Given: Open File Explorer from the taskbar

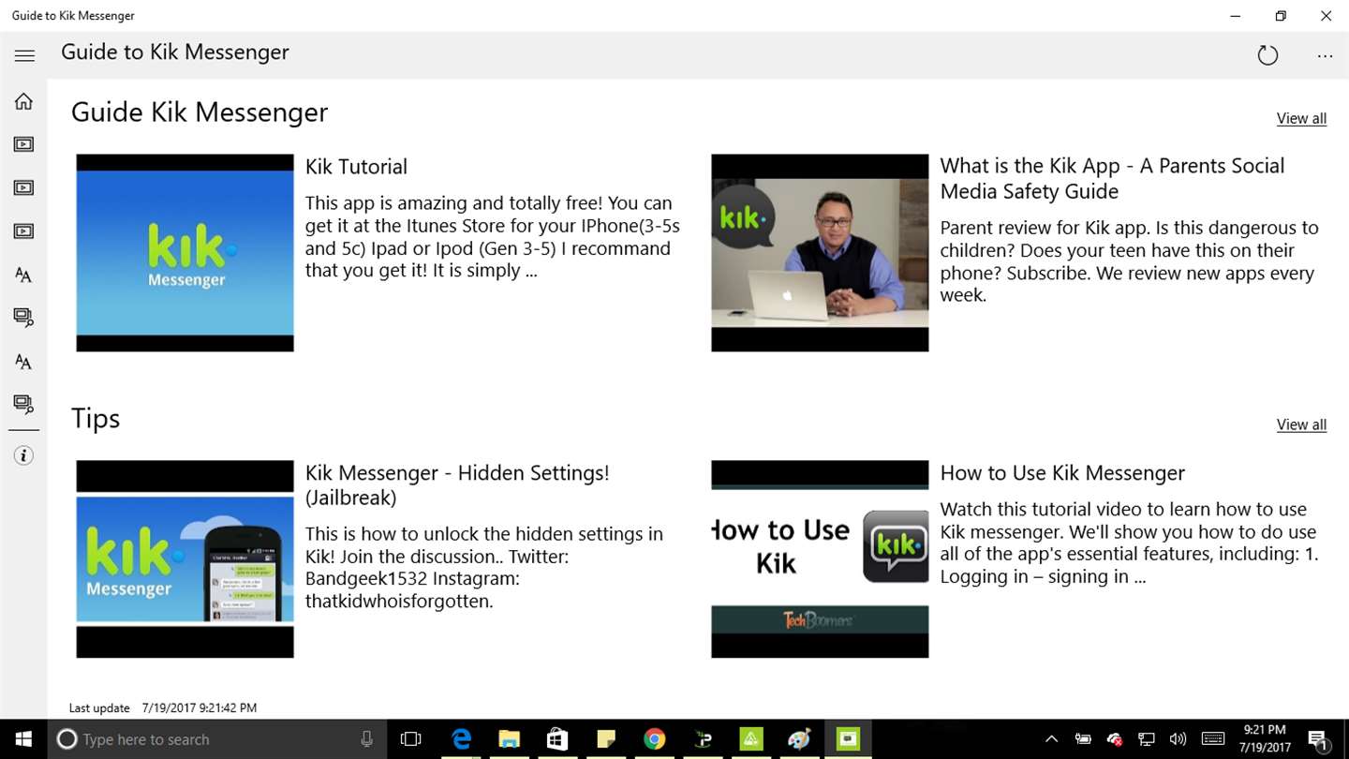Looking at the screenshot, I should (x=509, y=739).
